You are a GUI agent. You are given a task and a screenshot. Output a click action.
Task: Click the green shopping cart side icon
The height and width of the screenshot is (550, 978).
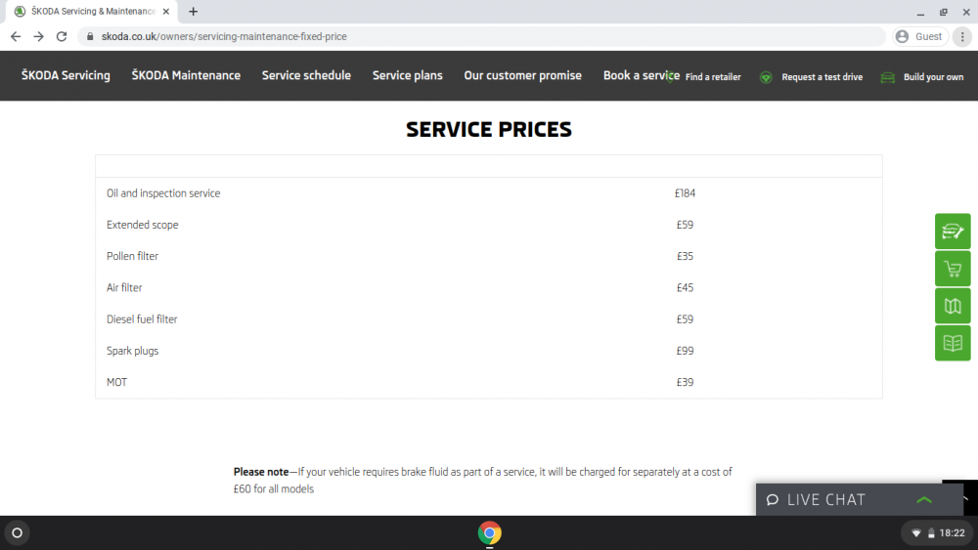[x=953, y=269]
